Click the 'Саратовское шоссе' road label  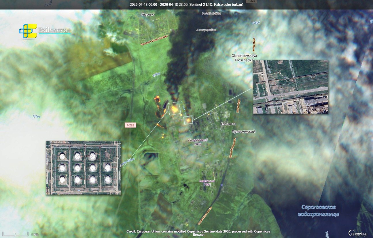point(205,216)
